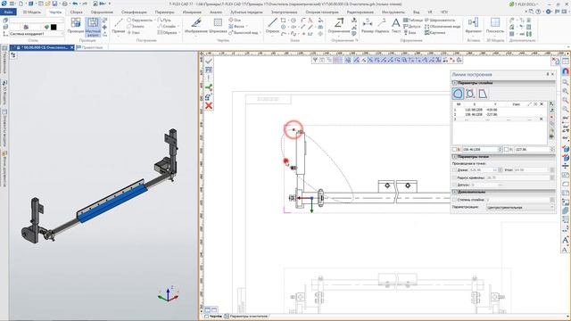
Task: Select the Оси axes tool
Action: pyautogui.click(x=235, y=20)
